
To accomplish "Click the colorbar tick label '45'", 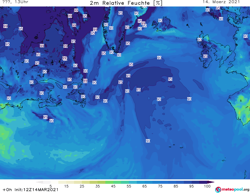I will click(x=113, y=186).
